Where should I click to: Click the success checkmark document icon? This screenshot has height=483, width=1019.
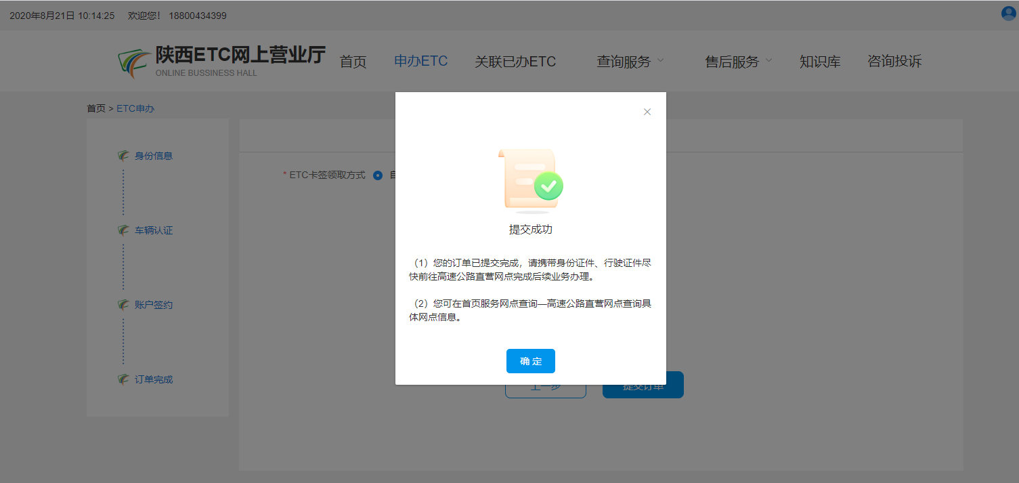click(530, 180)
